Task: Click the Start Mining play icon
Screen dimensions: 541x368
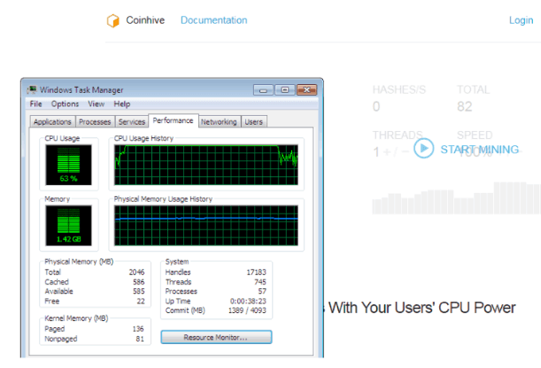Action: (x=424, y=148)
